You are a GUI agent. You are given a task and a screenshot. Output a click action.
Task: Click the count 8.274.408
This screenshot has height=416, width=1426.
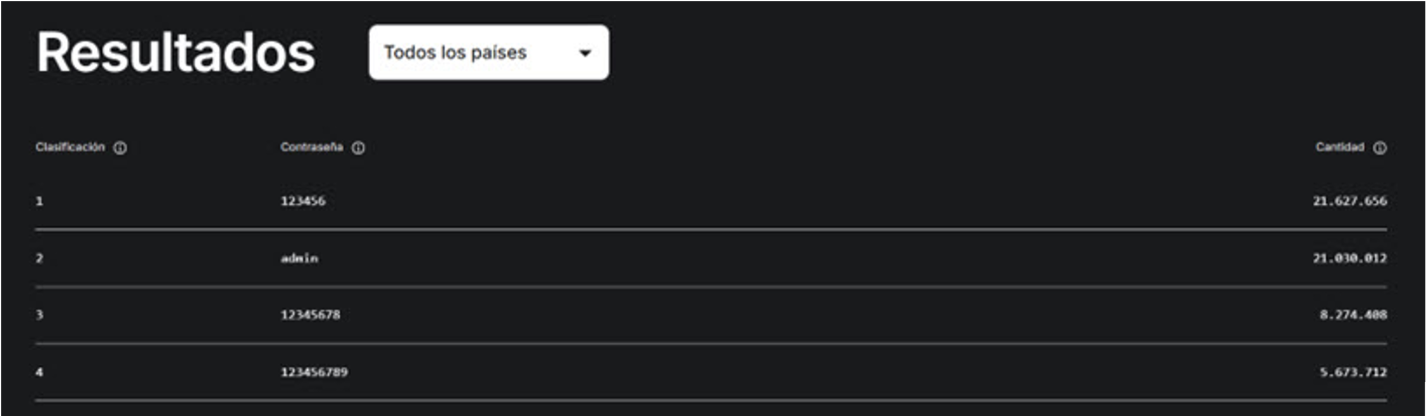tap(1353, 315)
